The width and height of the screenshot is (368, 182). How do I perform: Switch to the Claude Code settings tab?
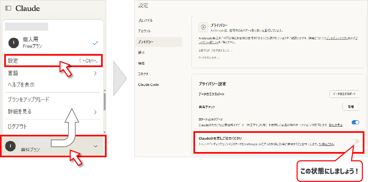tap(148, 85)
